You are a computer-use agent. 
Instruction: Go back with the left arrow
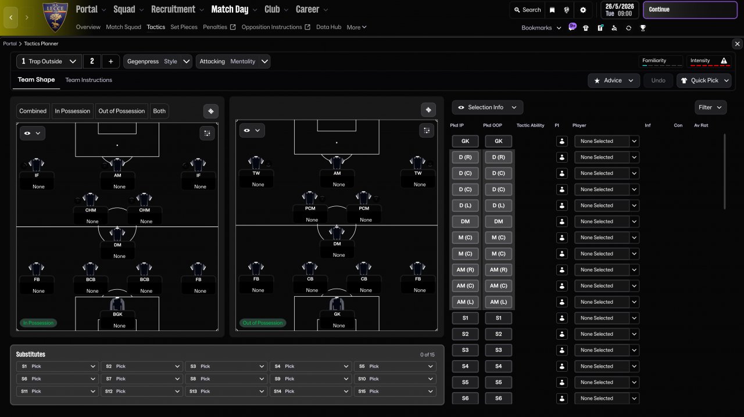(10, 17)
